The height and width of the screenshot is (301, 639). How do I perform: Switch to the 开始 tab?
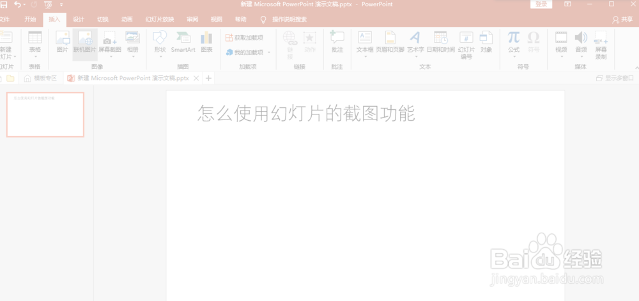30,19
